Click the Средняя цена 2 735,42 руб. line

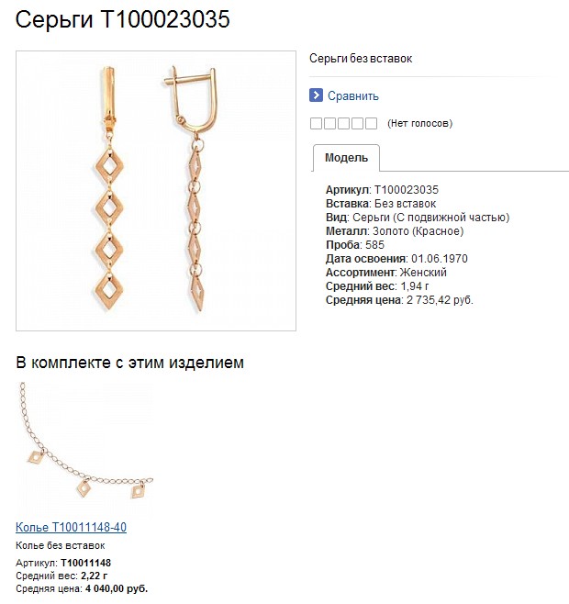tap(399, 300)
